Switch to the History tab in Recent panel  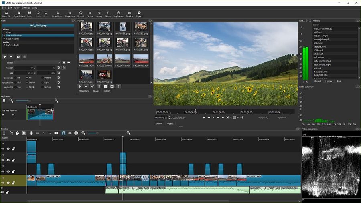(x=329, y=81)
